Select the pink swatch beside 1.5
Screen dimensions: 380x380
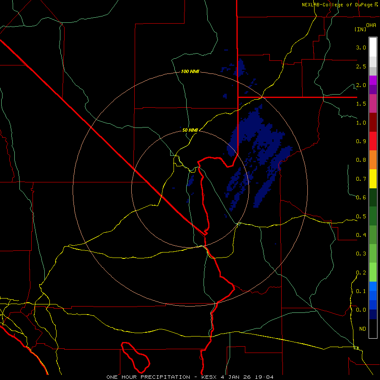pos(373,103)
